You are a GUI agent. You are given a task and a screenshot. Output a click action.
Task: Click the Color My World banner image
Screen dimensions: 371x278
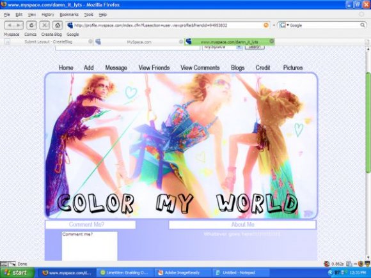point(181,145)
